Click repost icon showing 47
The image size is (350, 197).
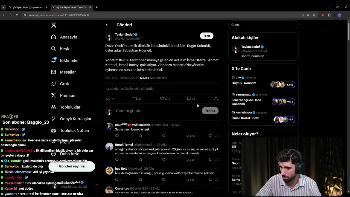click(137, 99)
